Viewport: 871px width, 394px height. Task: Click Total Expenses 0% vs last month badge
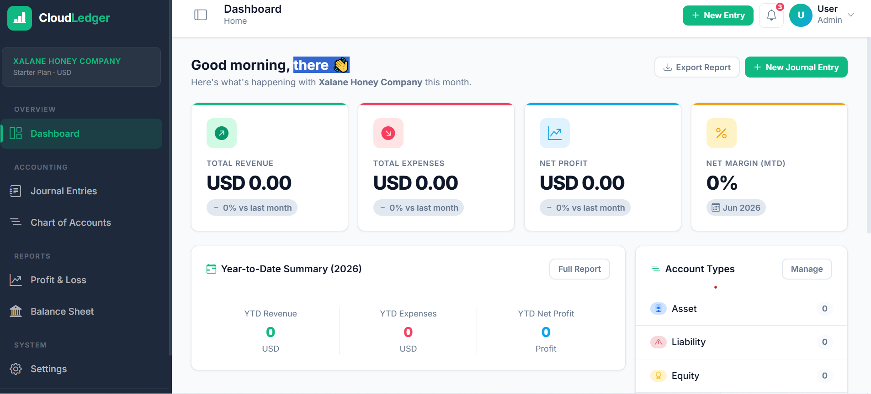(419, 208)
